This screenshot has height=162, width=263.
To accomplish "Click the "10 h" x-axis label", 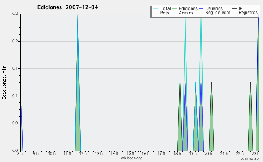I will click(x=52, y=153).
